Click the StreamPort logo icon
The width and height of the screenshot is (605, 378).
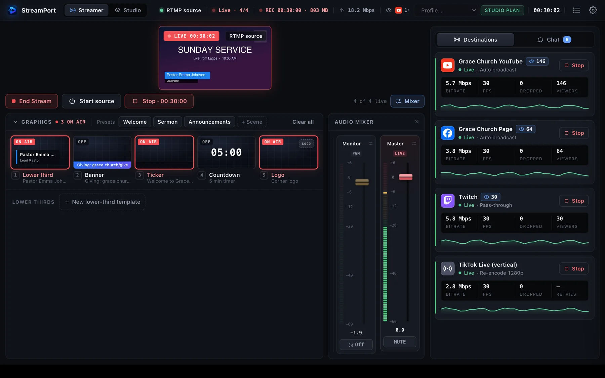[12, 10]
